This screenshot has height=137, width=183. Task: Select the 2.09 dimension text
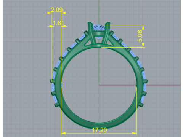pos(57,10)
